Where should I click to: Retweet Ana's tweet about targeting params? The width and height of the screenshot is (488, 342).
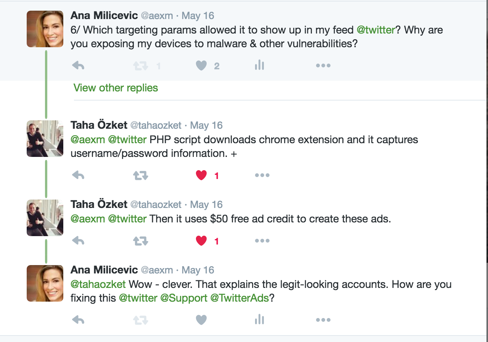click(x=141, y=66)
